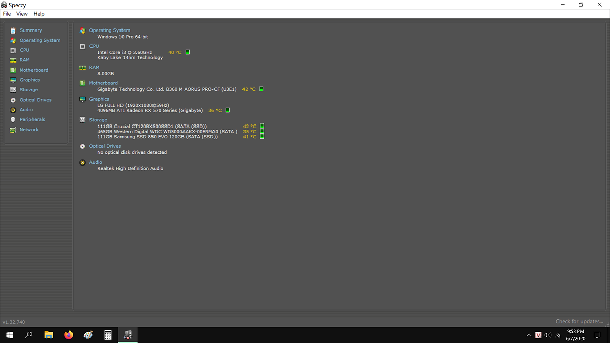The width and height of the screenshot is (610, 343).
Task: Show hidden system tray icons chevron
Action: [x=529, y=335]
